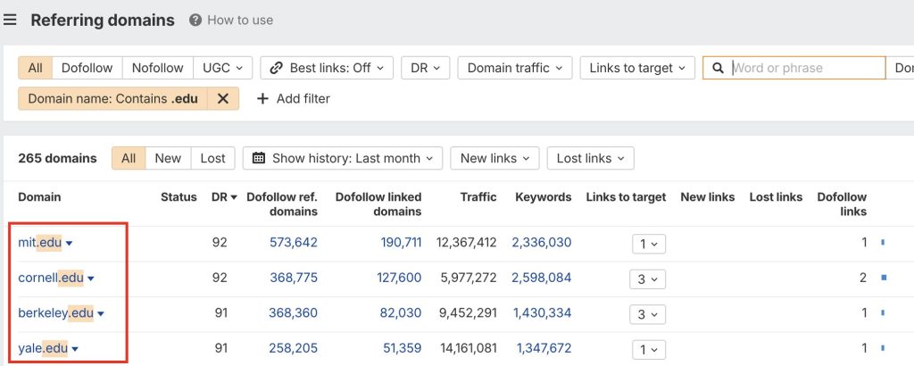Show only New domains
The width and height of the screenshot is (914, 366).
pyautogui.click(x=168, y=158)
